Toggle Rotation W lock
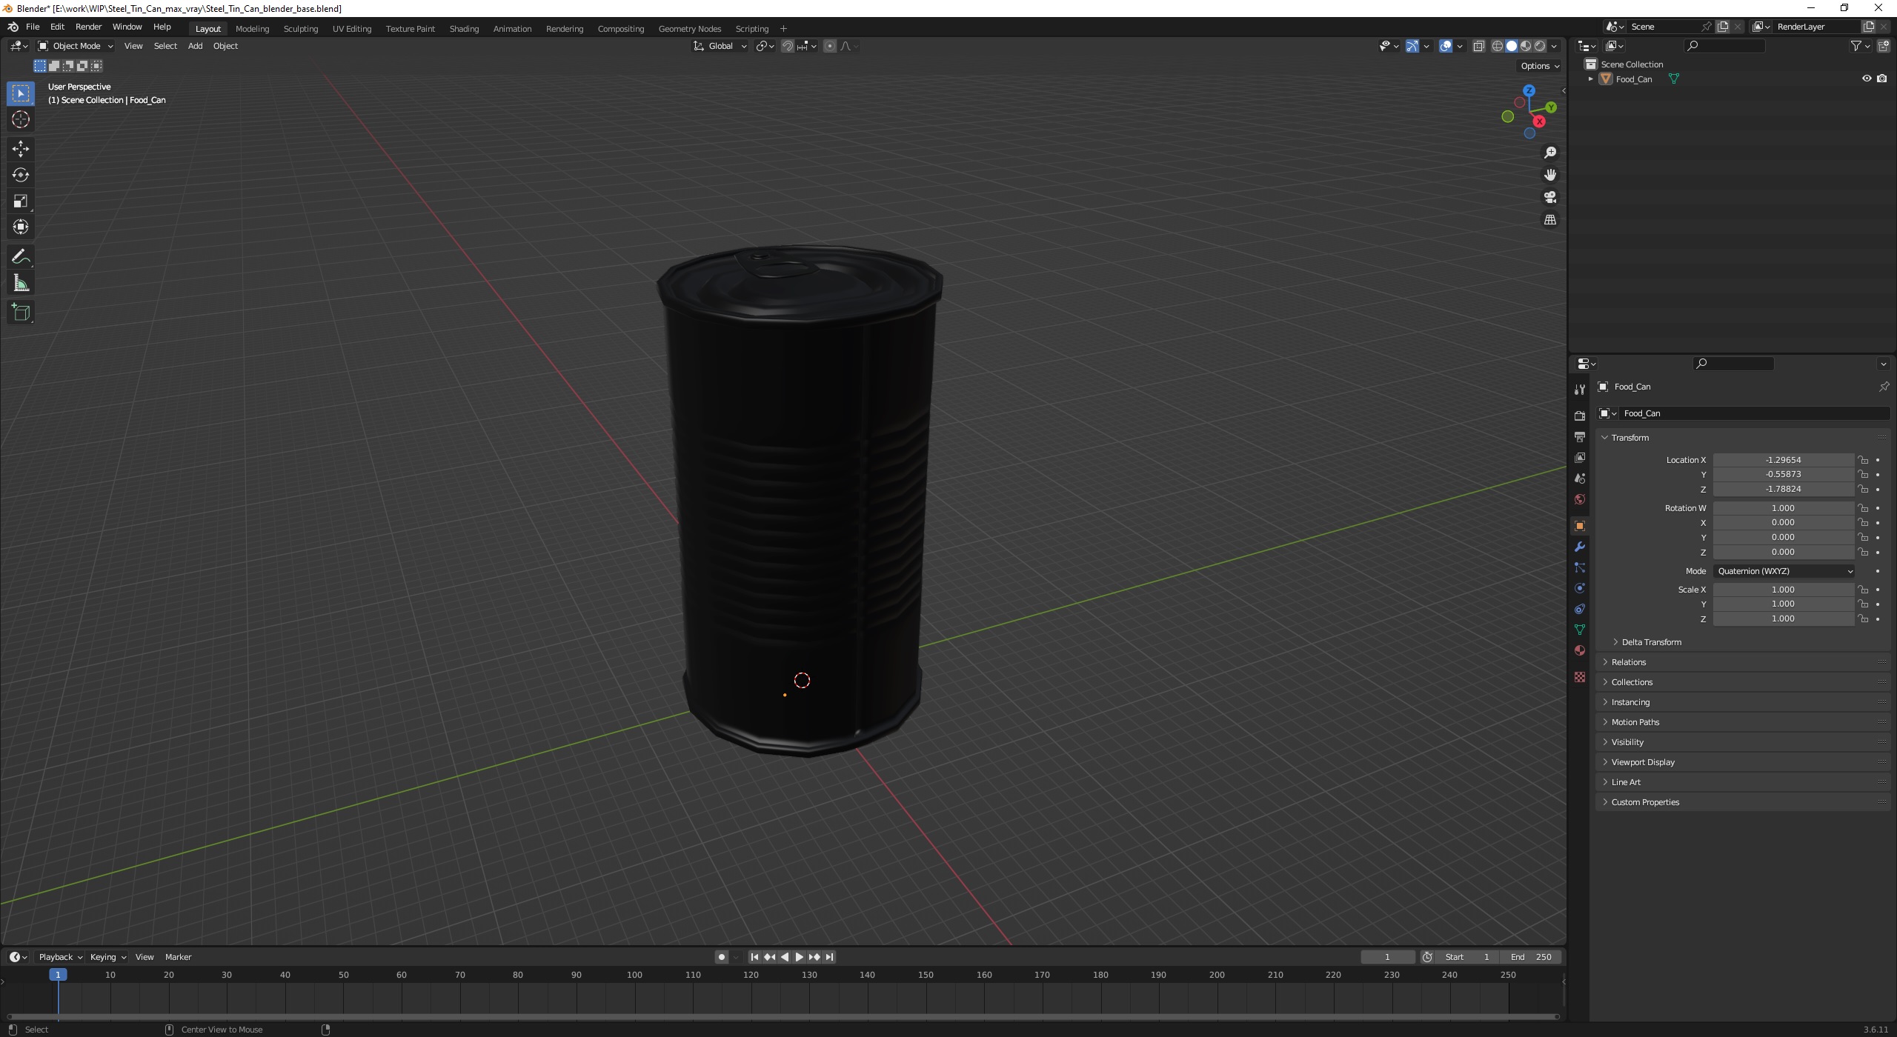 point(1863,508)
